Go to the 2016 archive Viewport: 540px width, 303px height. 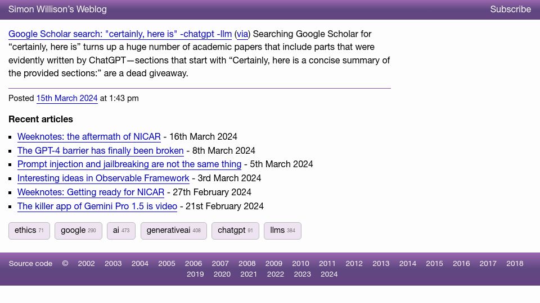pyautogui.click(x=461, y=264)
